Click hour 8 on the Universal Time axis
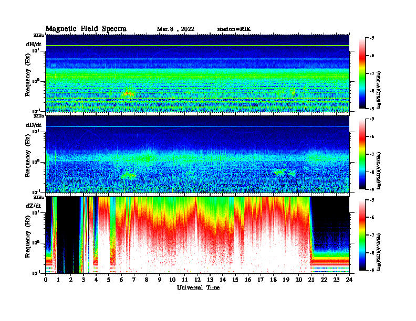Image resolution: width=416 pixels, height=321 pixels. 147,280
